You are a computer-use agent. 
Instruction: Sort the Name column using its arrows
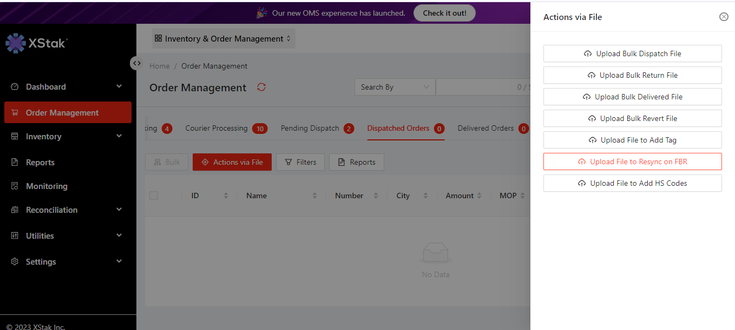314,196
